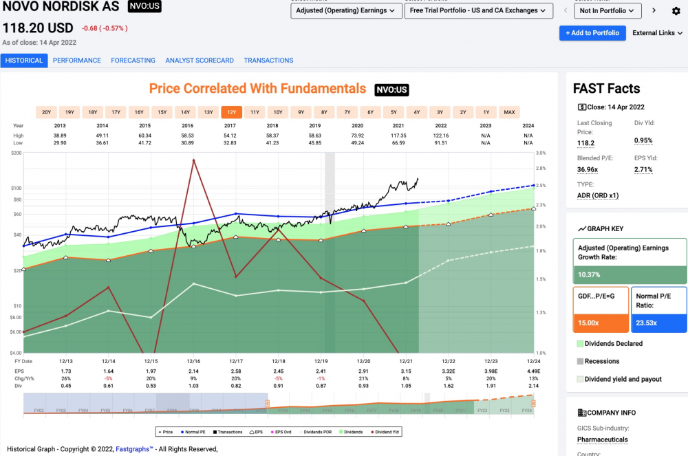The height and width of the screenshot is (456, 688).
Task: Select 6Y time range
Action: coord(371,112)
